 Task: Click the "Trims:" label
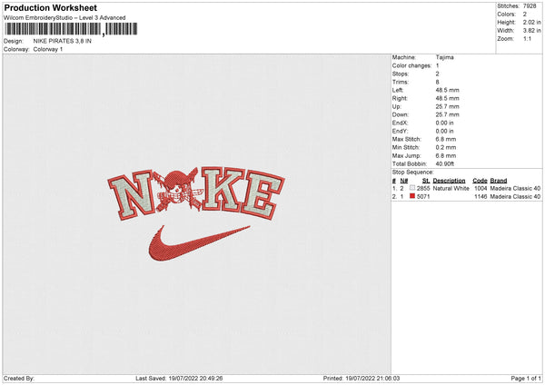(x=400, y=82)
